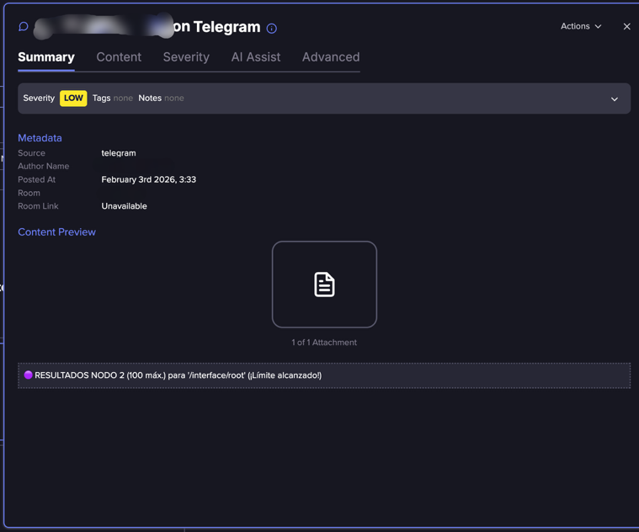Image resolution: width=639 pixels, height=532 pixels.
Task: Click the 'Source' metadata label
Action: click(x=31, y=153)
